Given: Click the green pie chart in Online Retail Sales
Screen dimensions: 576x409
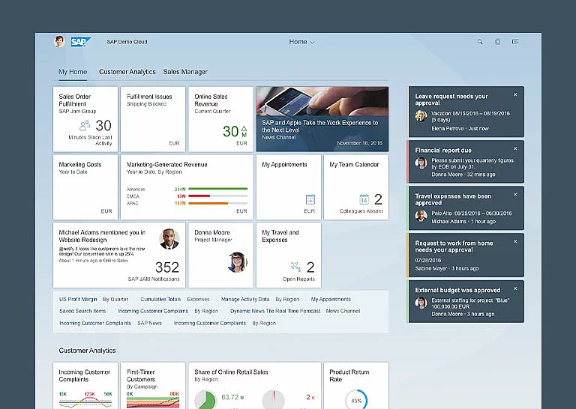Looking at the screenshot, I should (205, 400).
